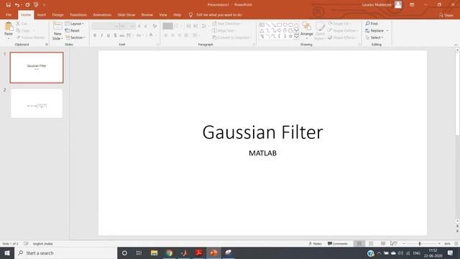Toggle Underline formatting

[109, 35]
